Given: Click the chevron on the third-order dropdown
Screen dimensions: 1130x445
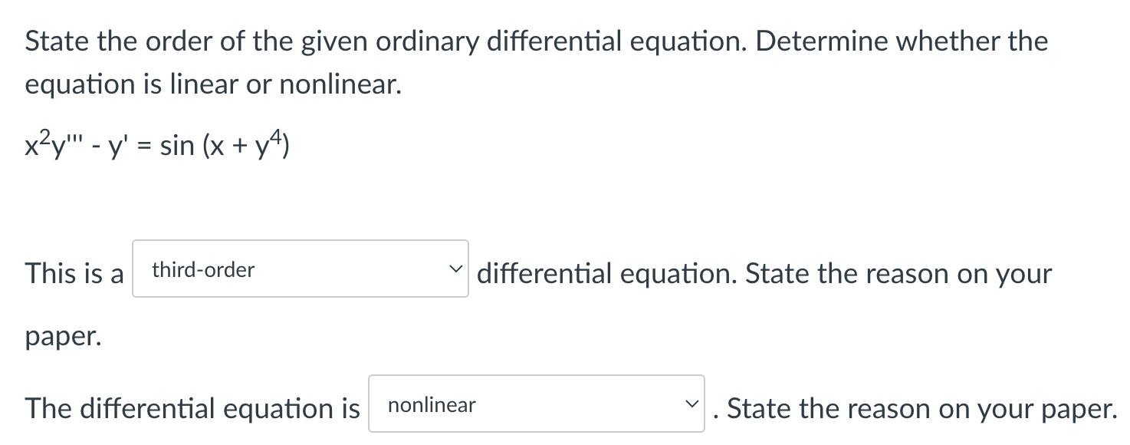Looking at the screenshot, I should pyautogui.click(x=455, y=270).
